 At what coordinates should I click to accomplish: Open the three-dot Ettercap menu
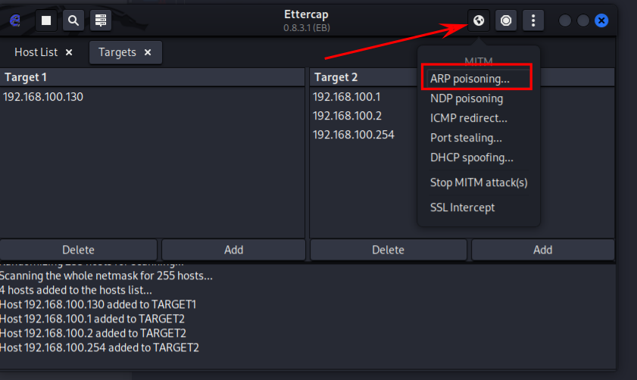click(533, 20)
